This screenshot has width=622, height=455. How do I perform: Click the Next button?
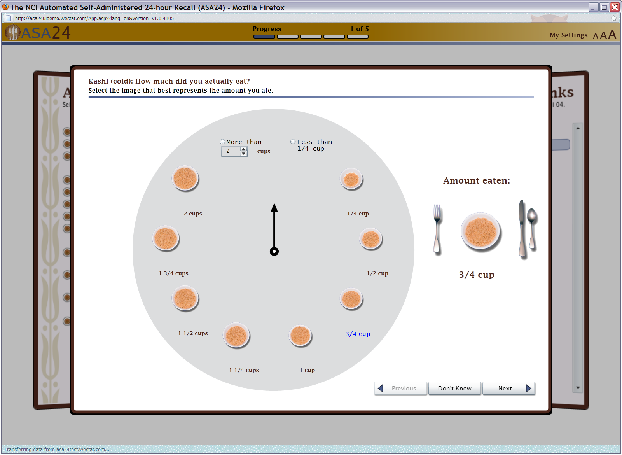pyautogui.click(x=509, y=388)
